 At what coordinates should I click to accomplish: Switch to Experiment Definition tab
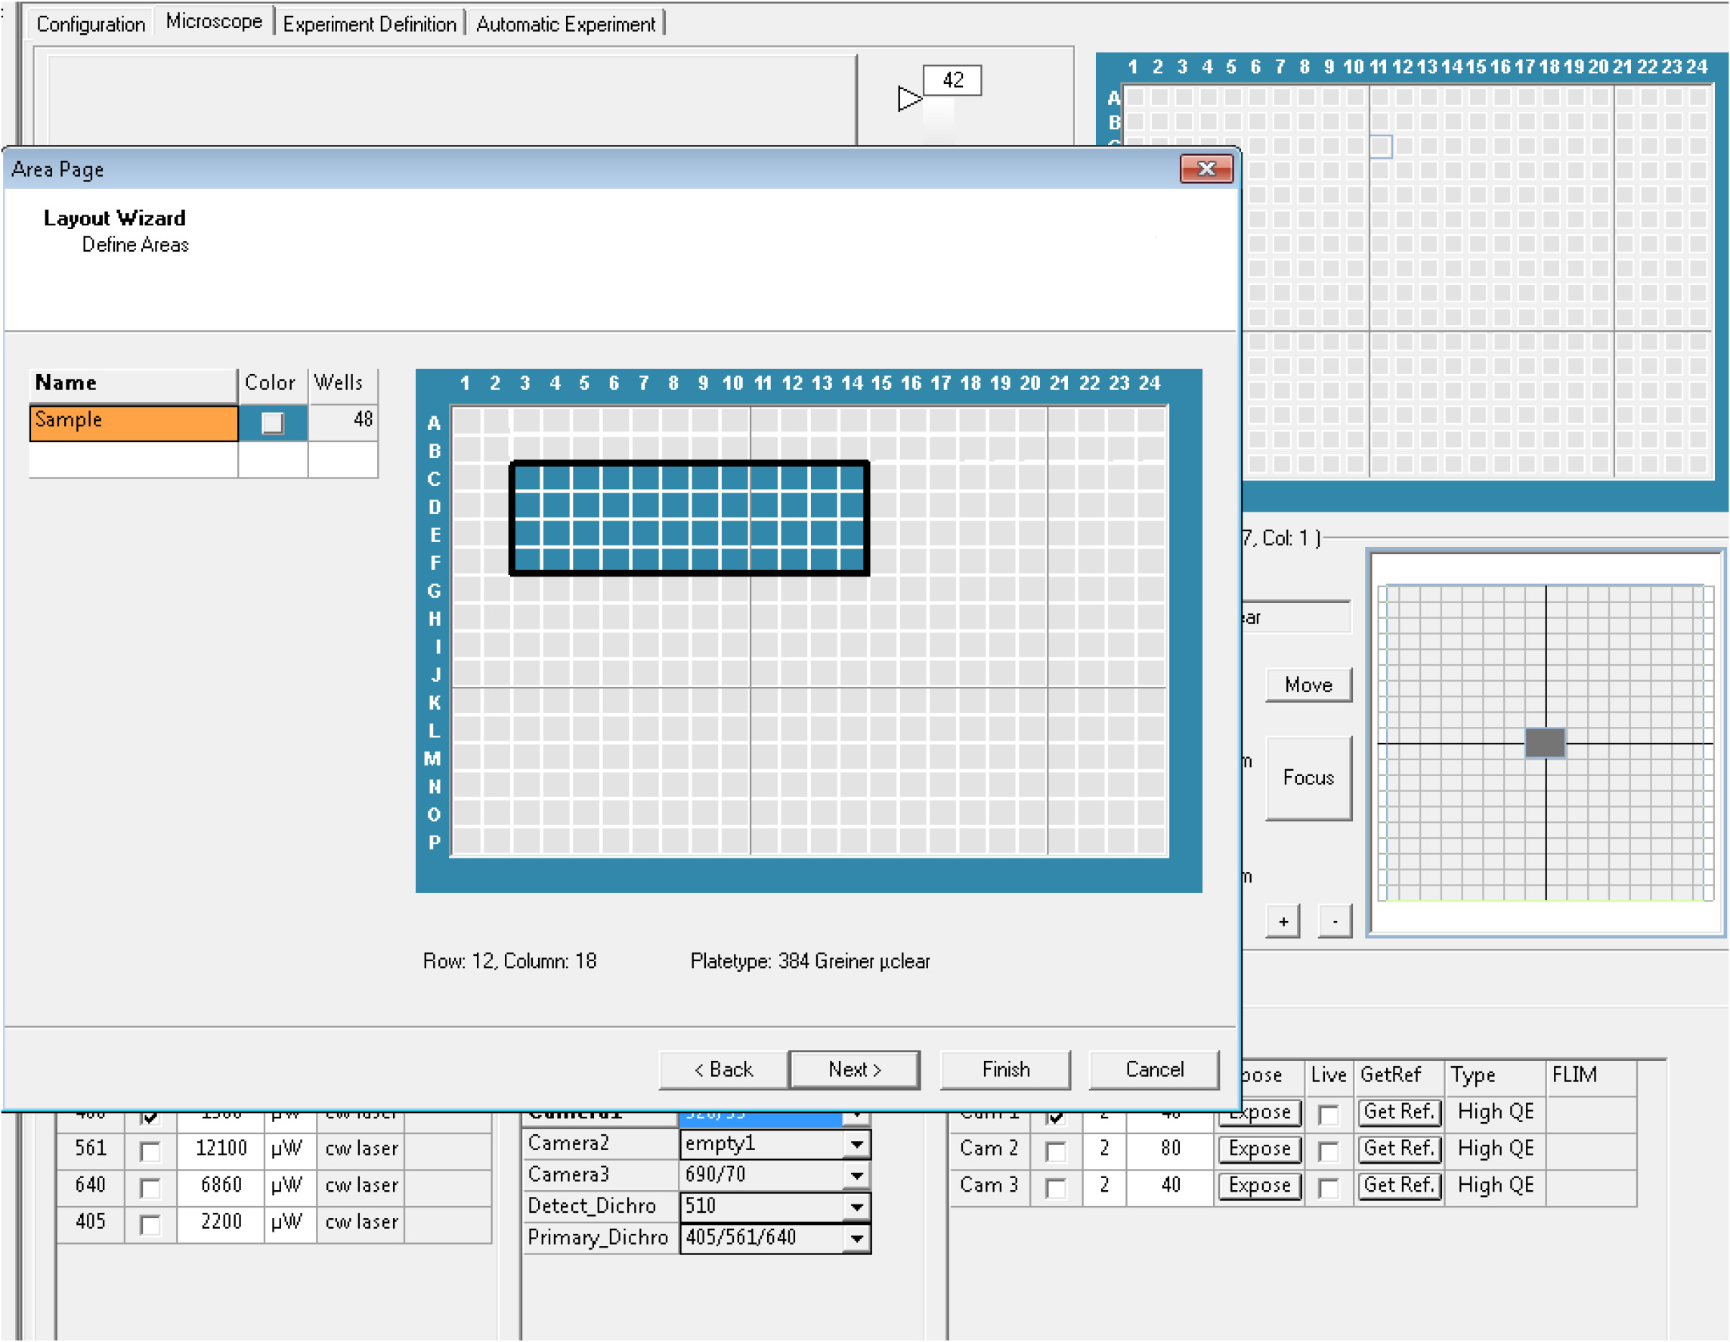(369, 23)
